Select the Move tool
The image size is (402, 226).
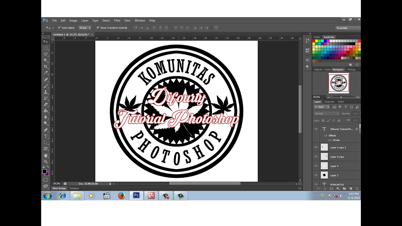coord(46,41)
